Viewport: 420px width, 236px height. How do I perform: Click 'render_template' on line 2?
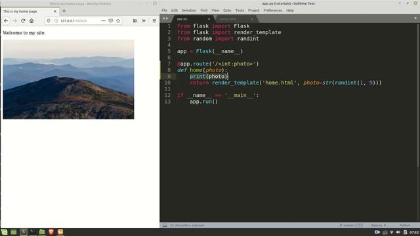[x=257, y=32]
